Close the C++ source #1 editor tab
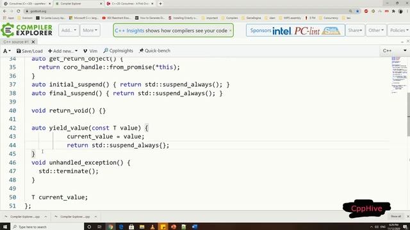The width and height of the screenshot is (410, 230). pyautogui.click(x=33, y=42)
